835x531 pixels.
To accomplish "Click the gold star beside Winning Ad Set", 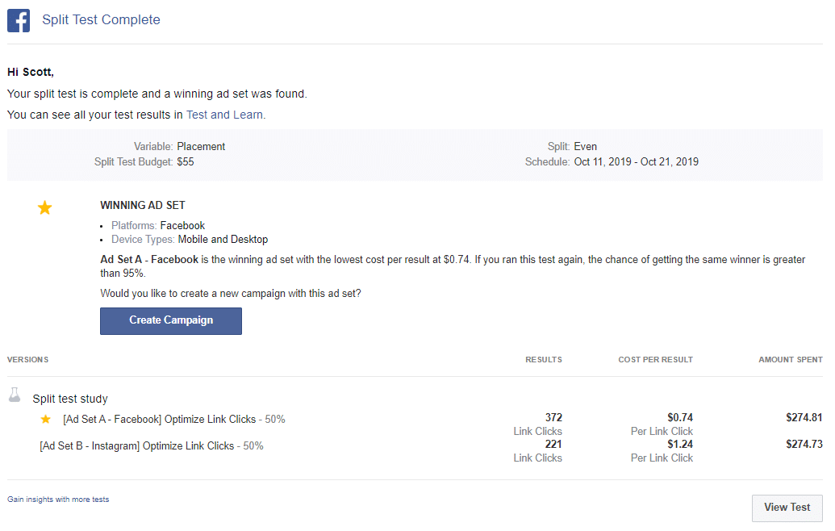I will 44,207.
